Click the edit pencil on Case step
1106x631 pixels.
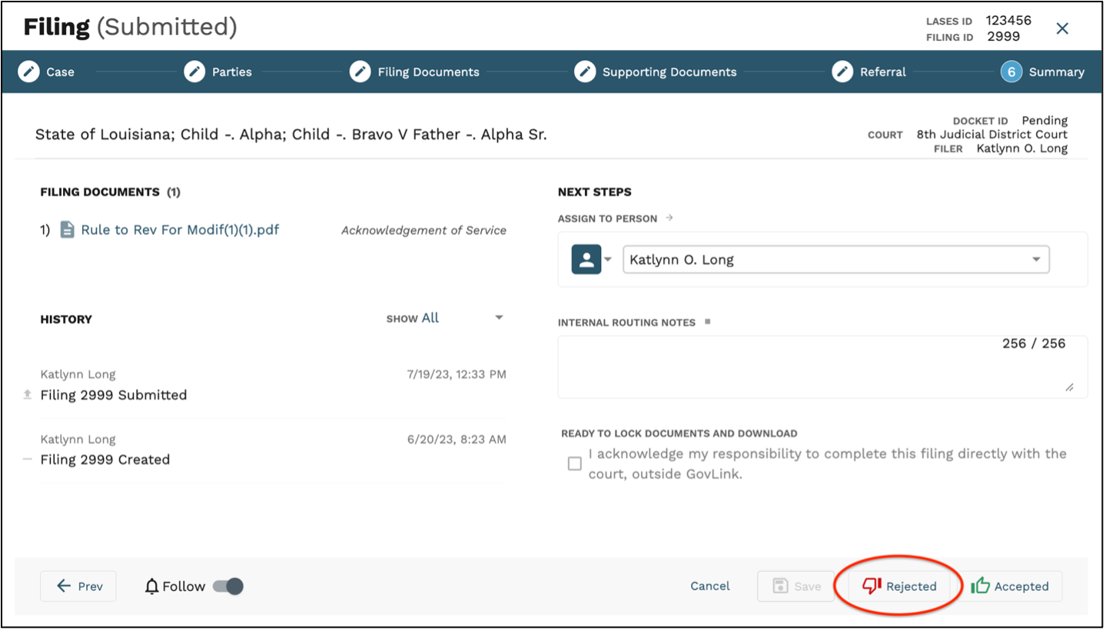pos(28,71)
